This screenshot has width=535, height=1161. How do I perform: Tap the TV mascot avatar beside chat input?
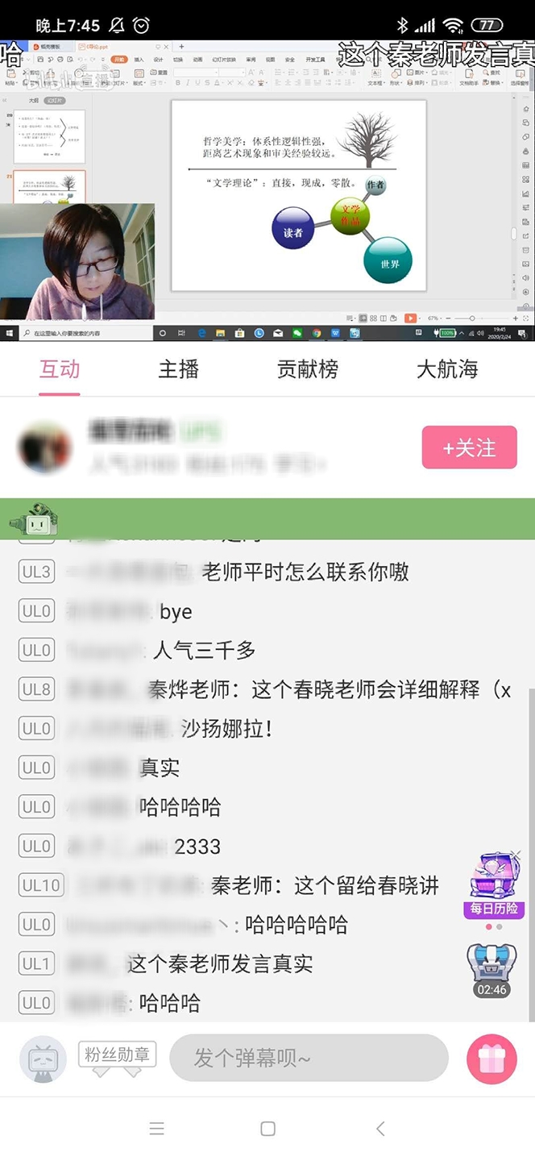click(43, 1059)
